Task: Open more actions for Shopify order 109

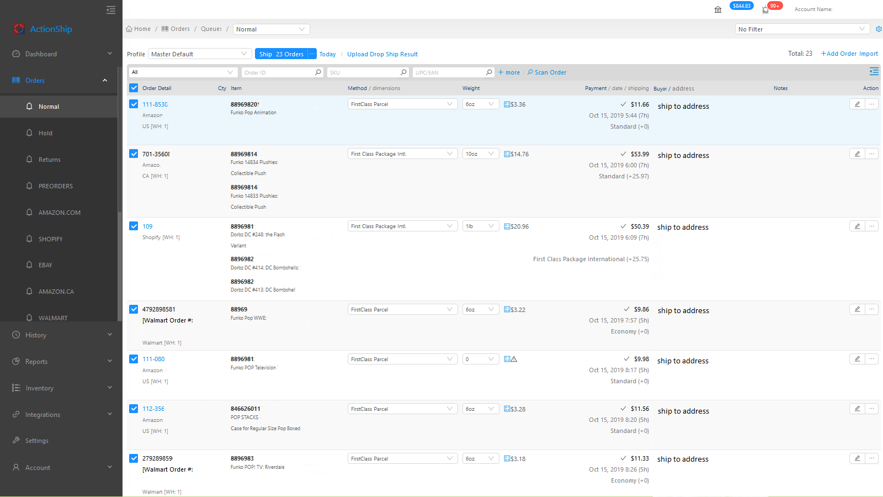Action: point(871,226)
